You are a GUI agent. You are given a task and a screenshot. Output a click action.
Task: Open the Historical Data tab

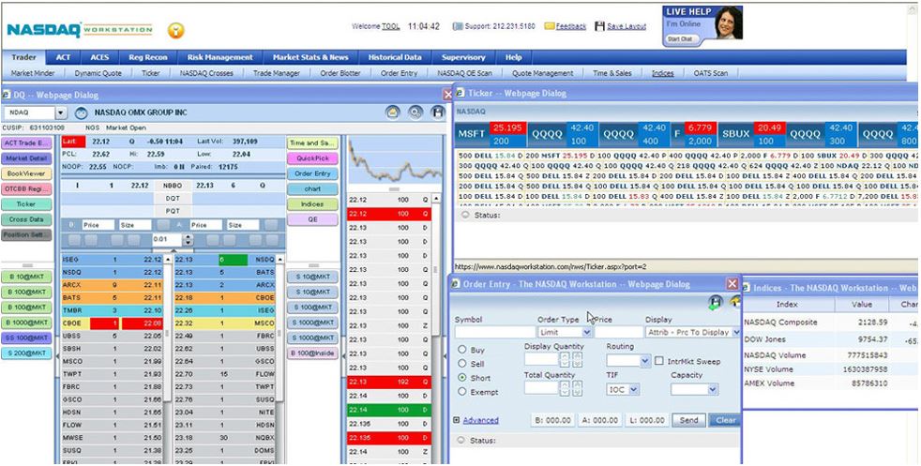pyautogui.click(x=395, y=57)
